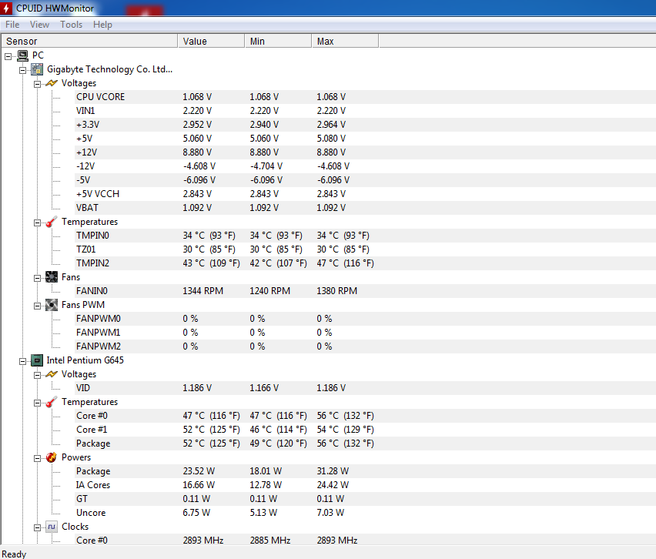656x559 pixels.
Task: Select the Core #1 temperature row
Action: [x=364, y=430]
